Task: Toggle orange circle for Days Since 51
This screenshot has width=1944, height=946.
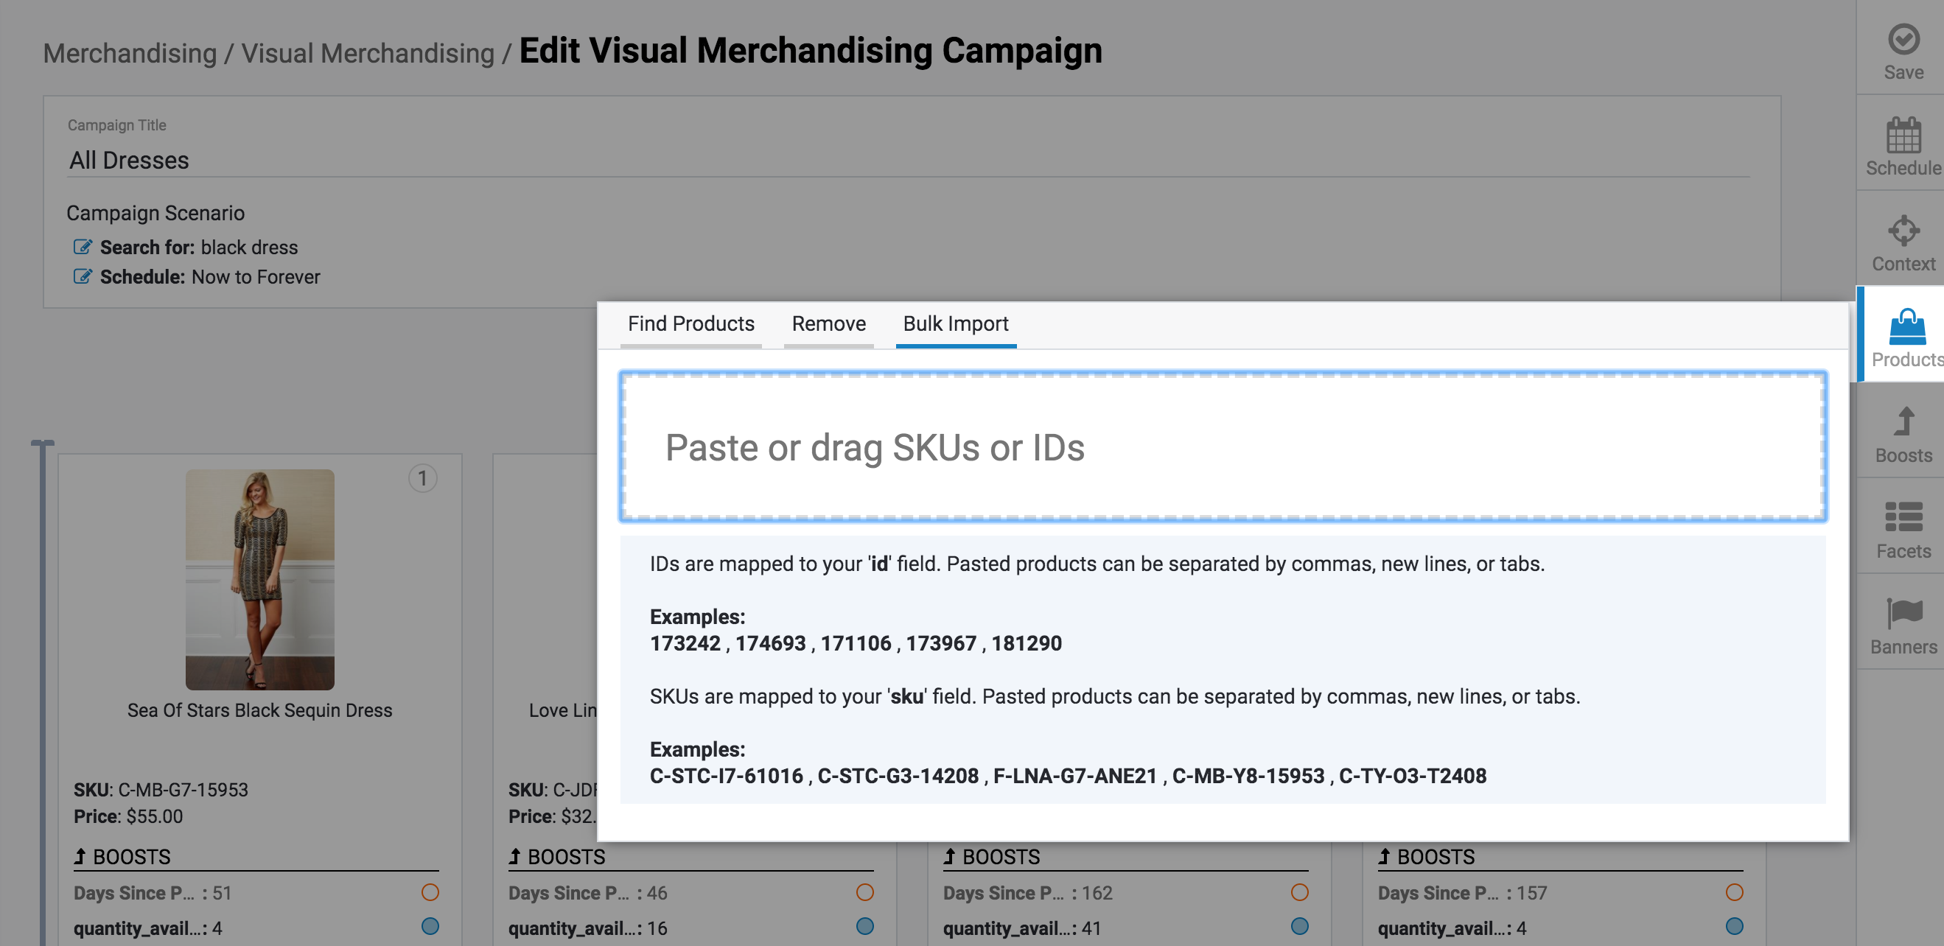Action: (430, 892)
